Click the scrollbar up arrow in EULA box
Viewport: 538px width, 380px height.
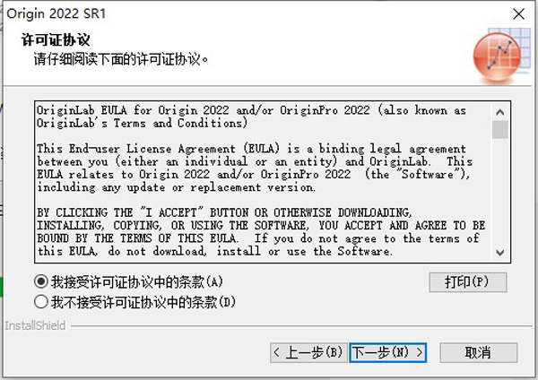tap(500, 112)
